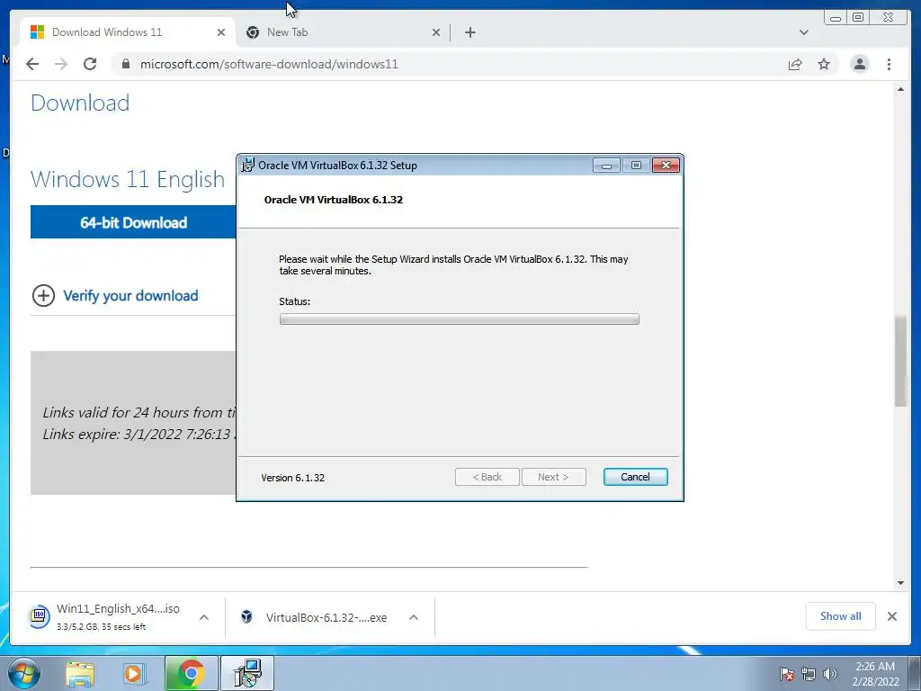Viewport: 921px width, 691px height.
Task: Reload the Microsoft download page
Action: pos(90,64)
